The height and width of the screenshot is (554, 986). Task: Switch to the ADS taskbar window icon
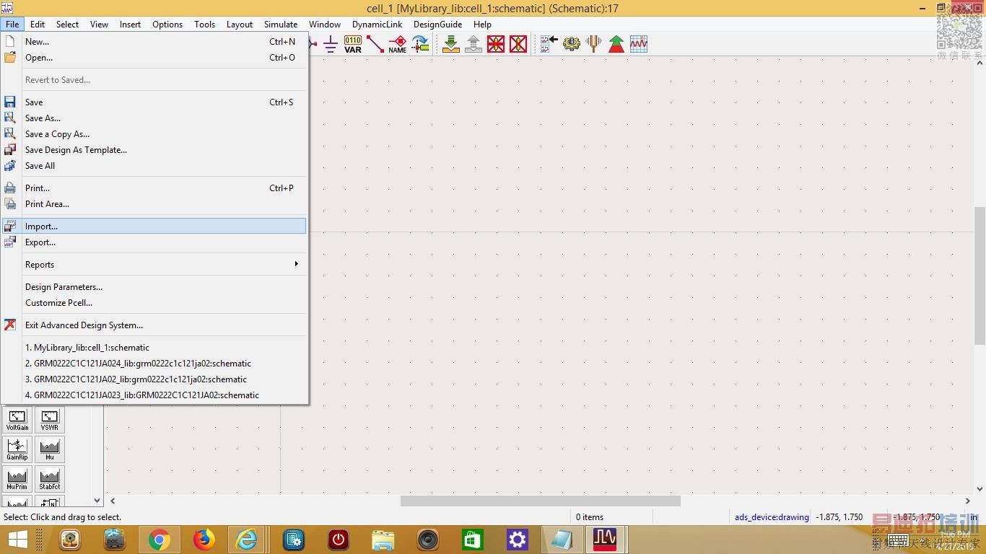point(605,540)
